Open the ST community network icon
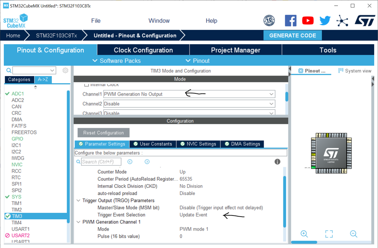 342,21
